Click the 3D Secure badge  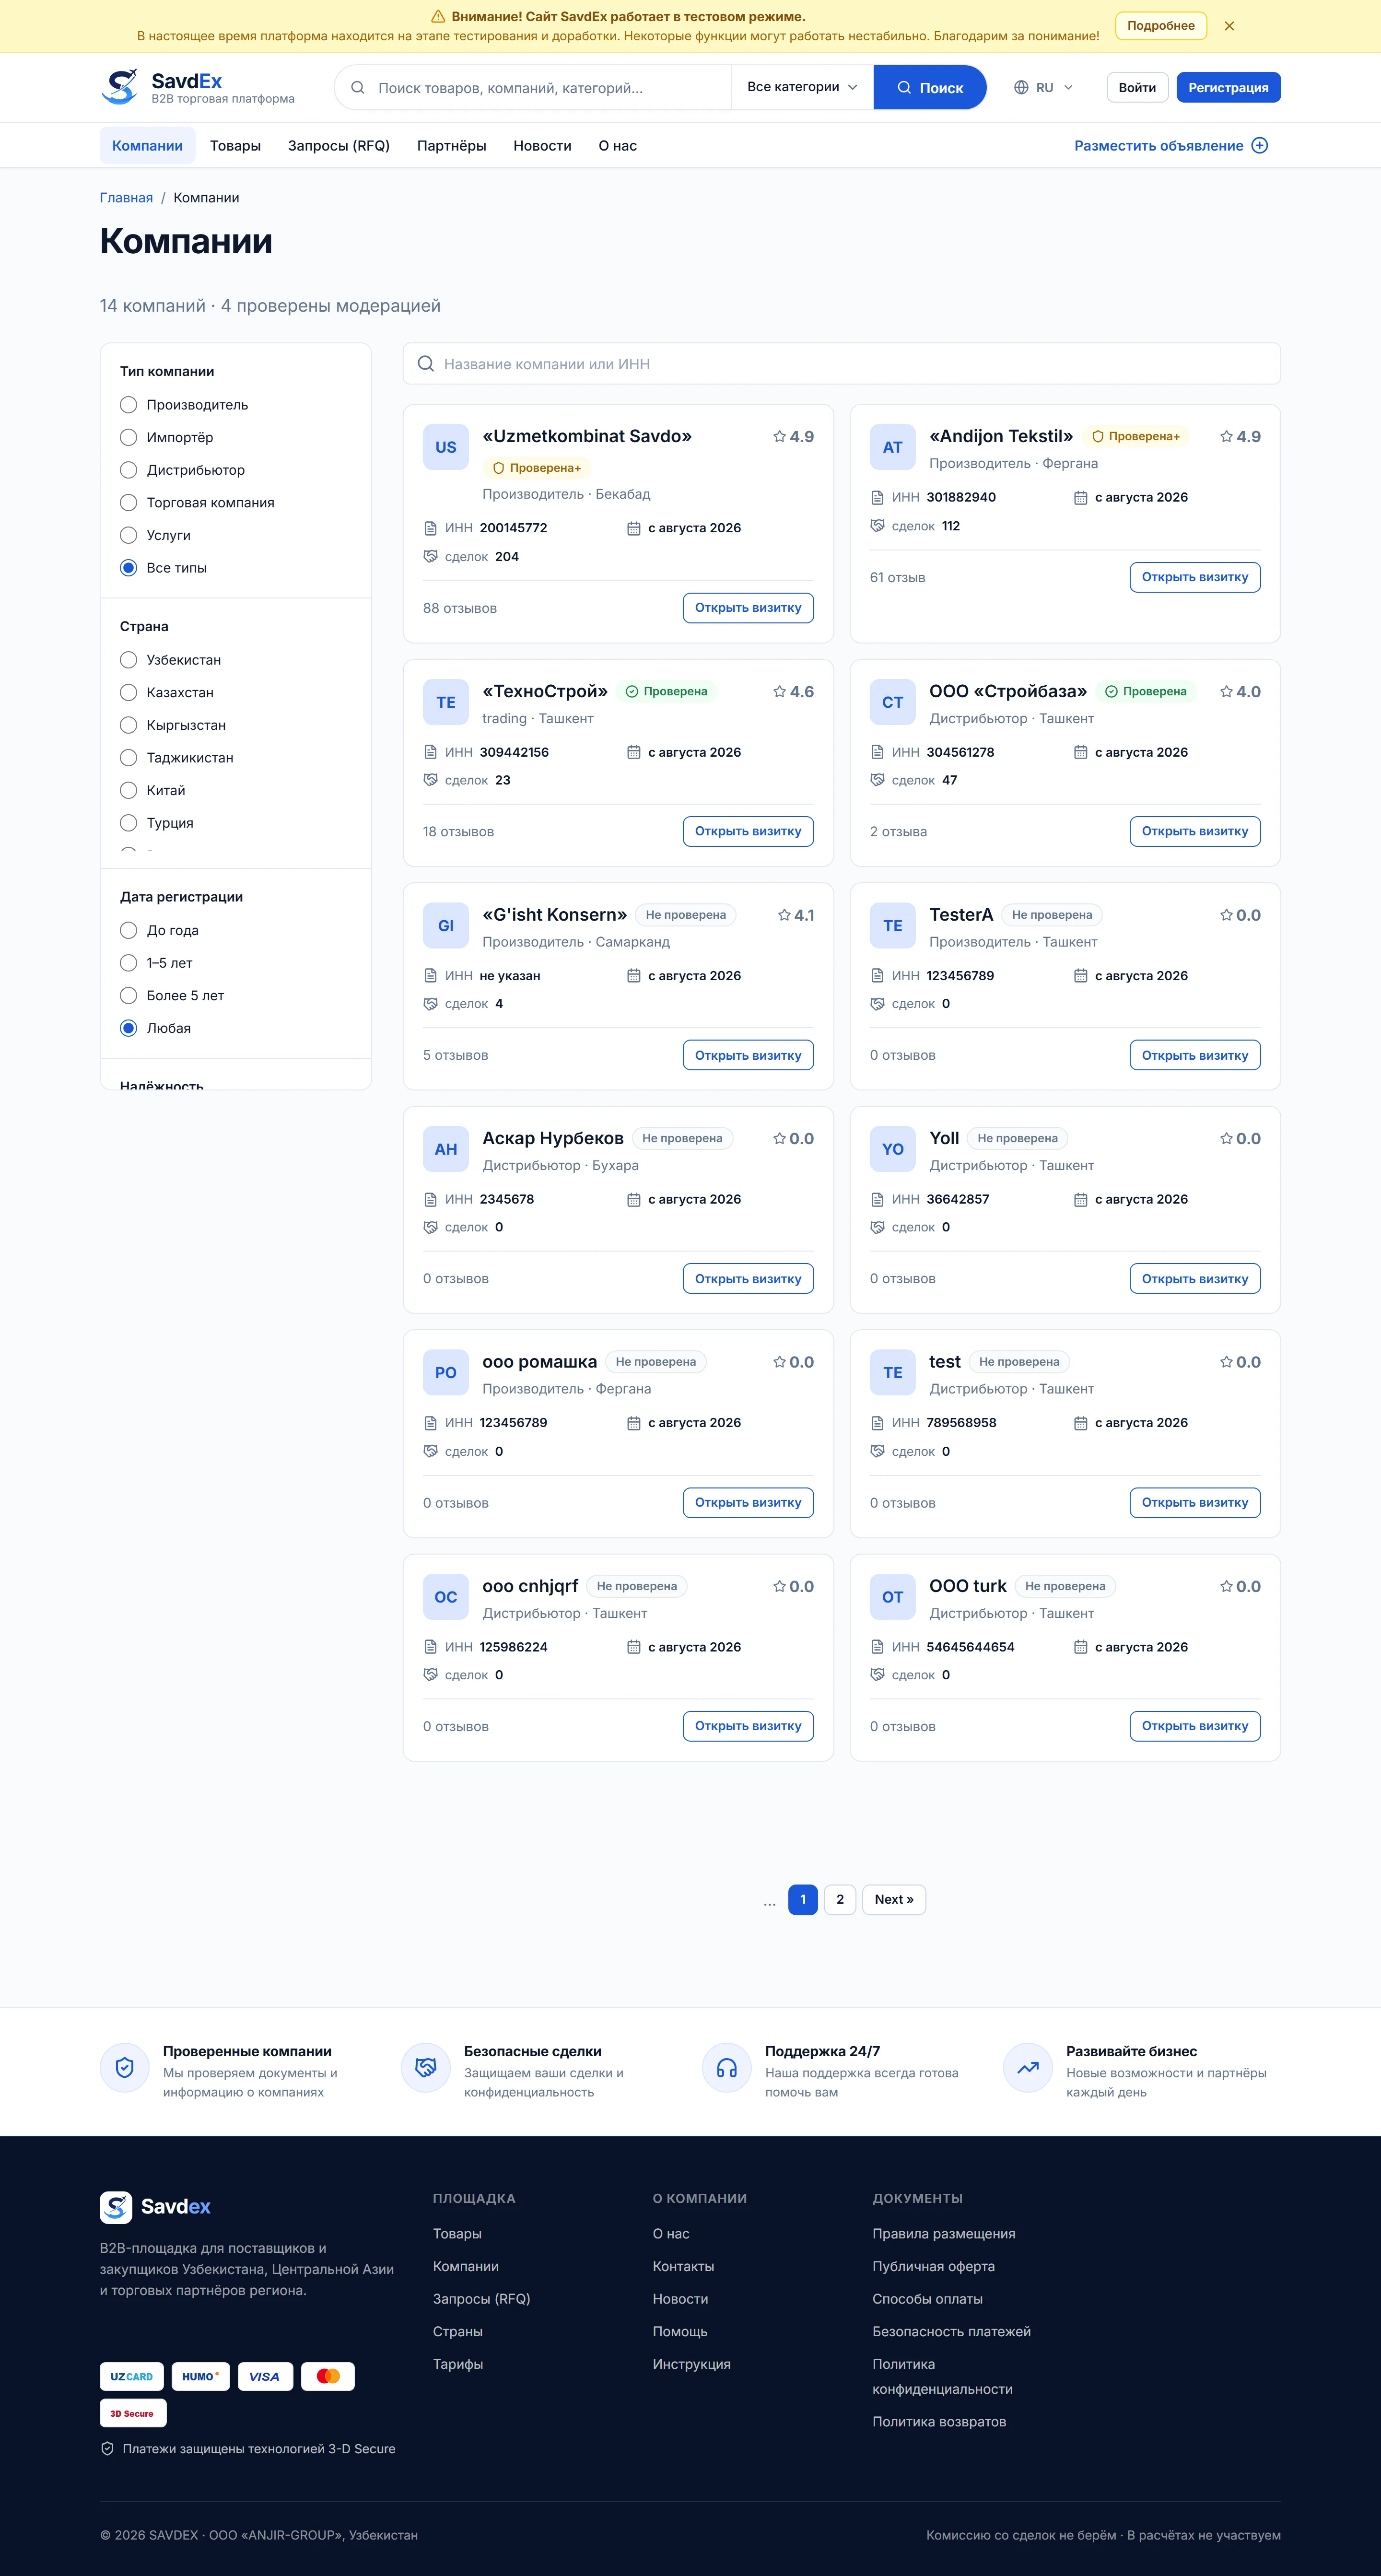coord(133,2413)
